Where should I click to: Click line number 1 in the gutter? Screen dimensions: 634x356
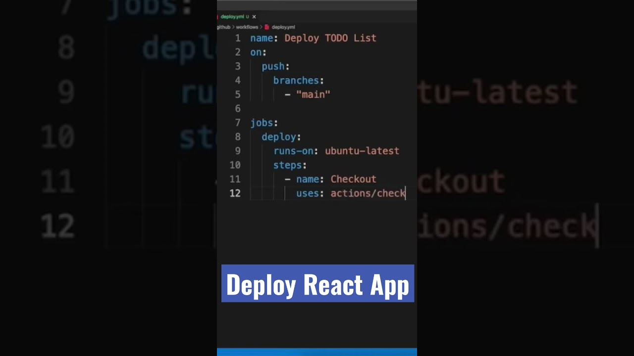(x=238, y=38)
